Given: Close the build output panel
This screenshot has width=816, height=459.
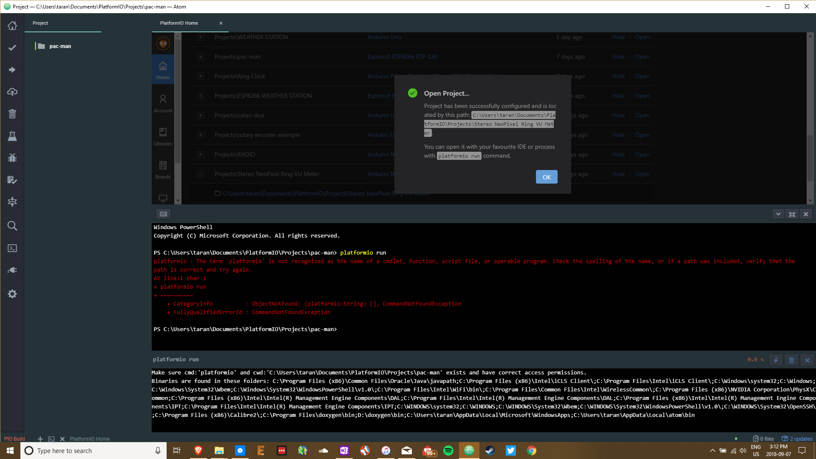Looking at the screenshot, I should [x=807, y=360].
